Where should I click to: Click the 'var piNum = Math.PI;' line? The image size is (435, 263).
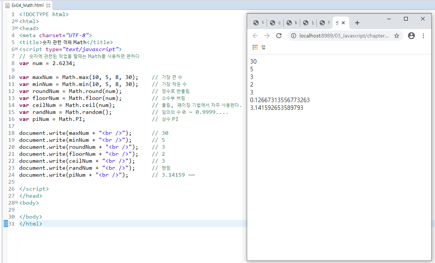point(52,119)
